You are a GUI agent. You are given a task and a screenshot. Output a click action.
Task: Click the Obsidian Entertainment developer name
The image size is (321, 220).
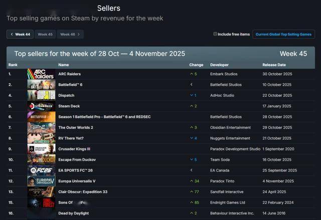click(x=230, y=128)
